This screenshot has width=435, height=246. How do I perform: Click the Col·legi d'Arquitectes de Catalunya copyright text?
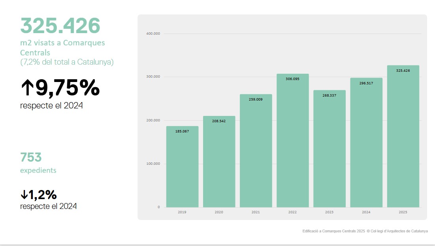coord(397,231)
